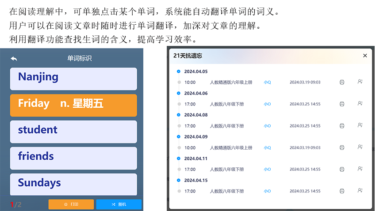Viewport: 376px width, 211px height.
Task: Tap the student word card
Action: [x=73, y=132]
